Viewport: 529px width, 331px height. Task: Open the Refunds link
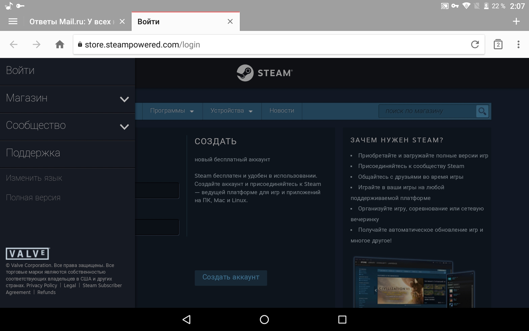click(x=46, y=292)
